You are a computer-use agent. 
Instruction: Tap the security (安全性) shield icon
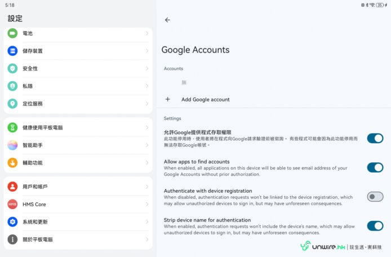[12, 68]
